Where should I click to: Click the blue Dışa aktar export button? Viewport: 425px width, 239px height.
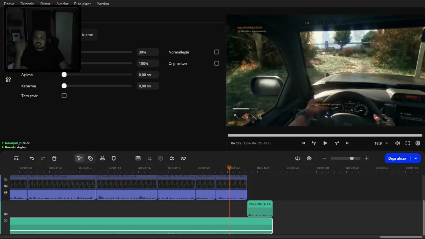click(397, 158)
